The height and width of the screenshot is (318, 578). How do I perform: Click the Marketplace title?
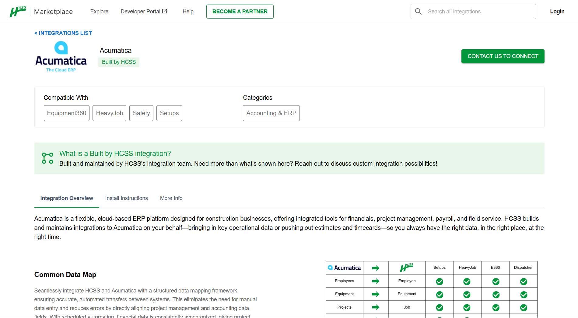[53, 12]
